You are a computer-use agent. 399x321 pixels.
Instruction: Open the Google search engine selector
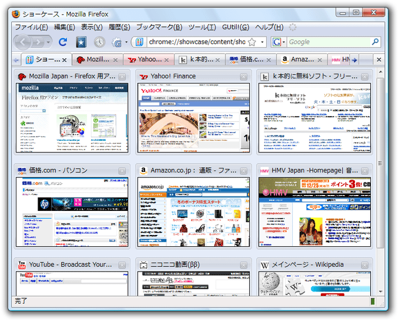click(279, 42)
